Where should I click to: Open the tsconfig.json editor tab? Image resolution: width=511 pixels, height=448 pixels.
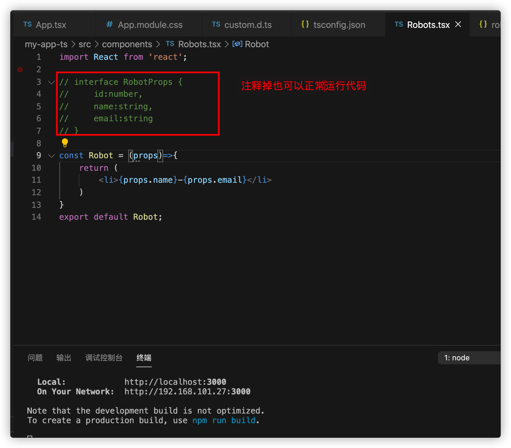point(338,25)
